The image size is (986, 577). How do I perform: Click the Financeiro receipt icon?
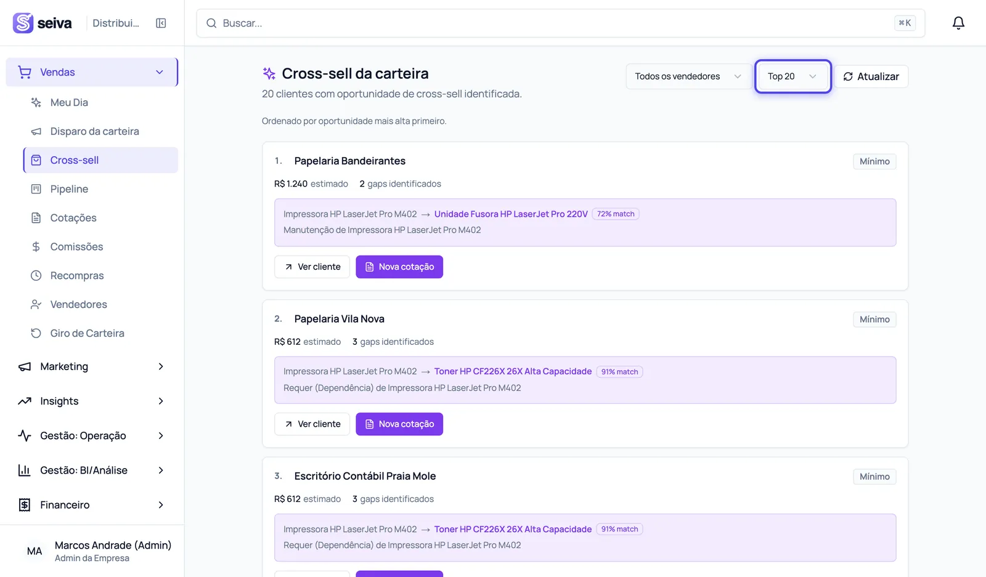25,505
